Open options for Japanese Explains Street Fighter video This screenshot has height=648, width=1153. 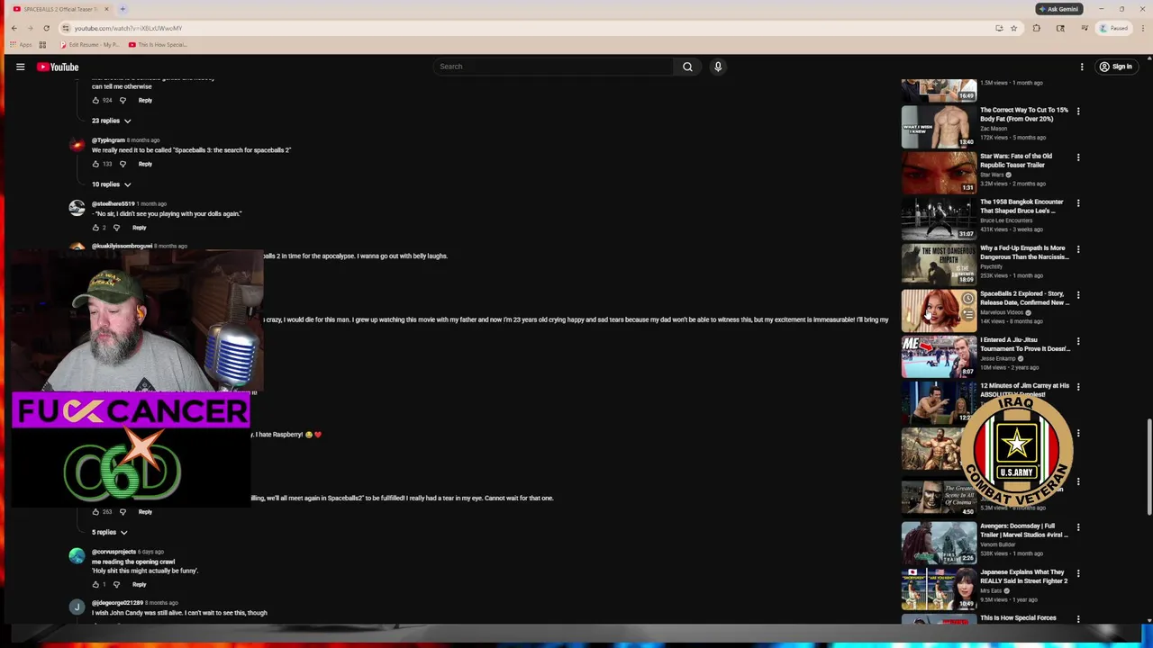click(x=1078, y=573)
